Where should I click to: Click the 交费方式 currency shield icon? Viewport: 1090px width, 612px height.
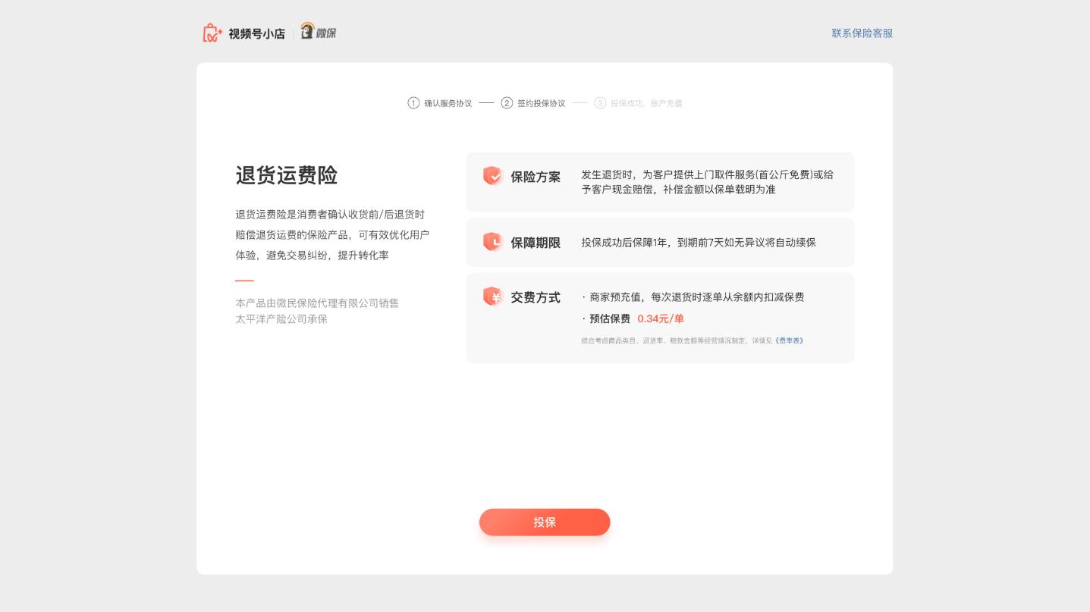click(x=493, y=297)
